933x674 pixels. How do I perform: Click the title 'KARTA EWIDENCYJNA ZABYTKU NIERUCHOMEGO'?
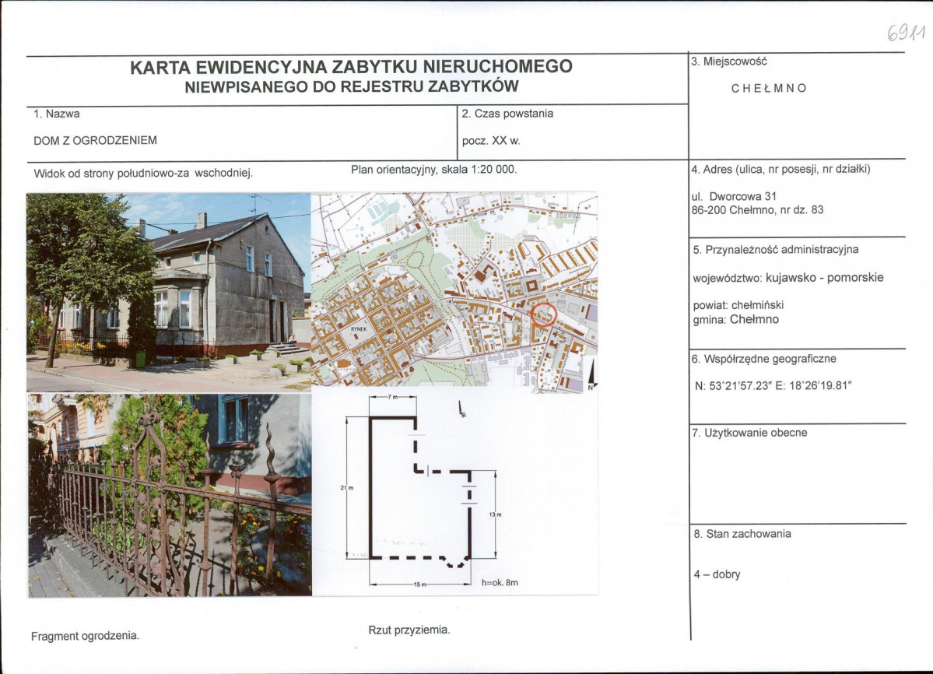pos(351,67)
